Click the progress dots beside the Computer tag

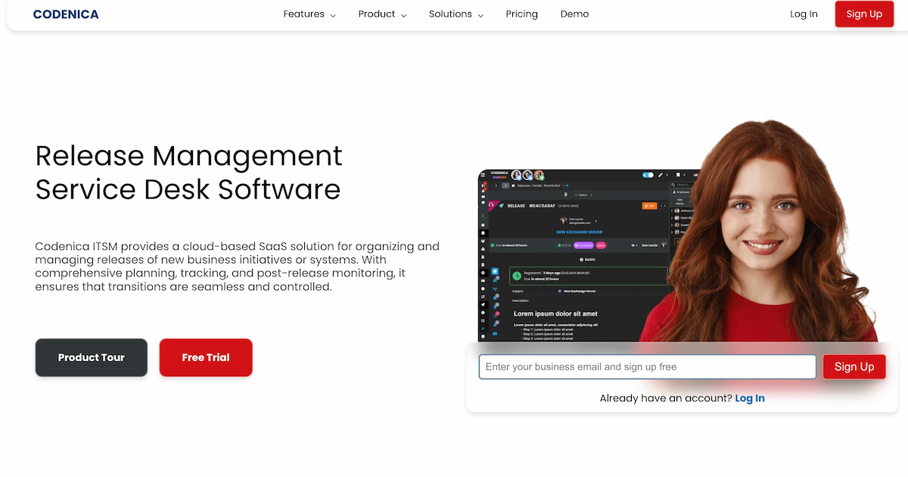pos(563,245)
